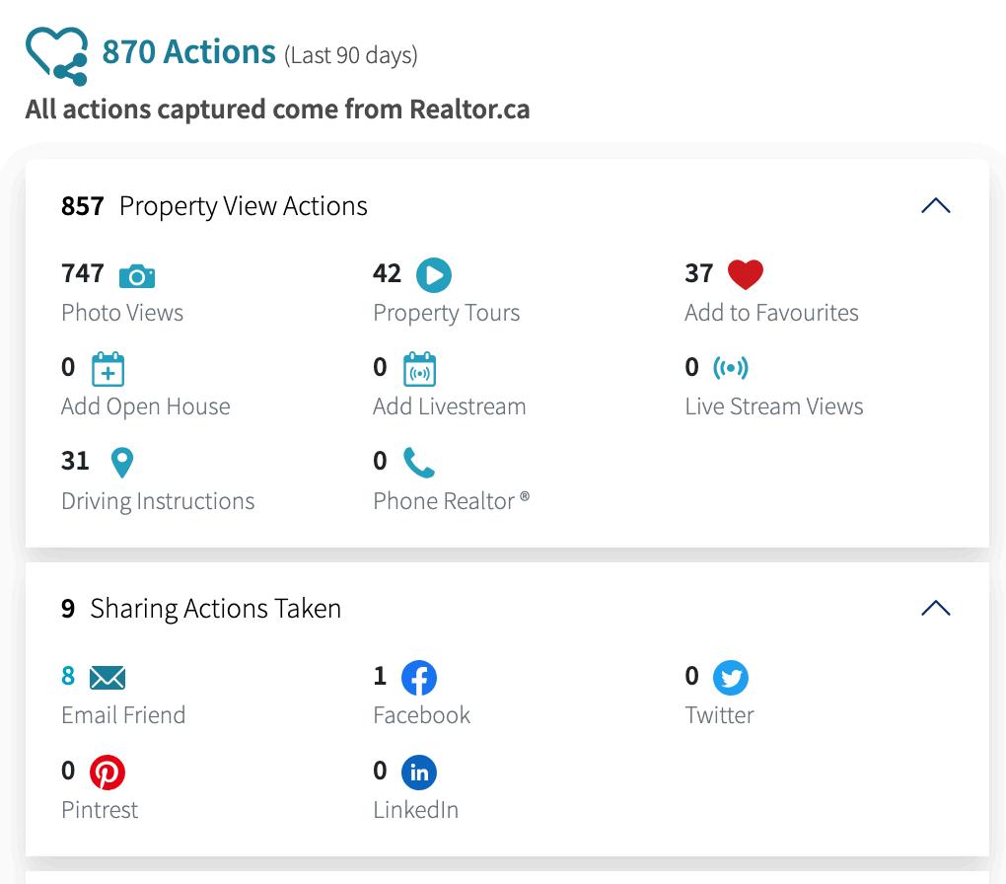
Task: Click the Driving Instructions map pin icon
Action: click(122, 462)
